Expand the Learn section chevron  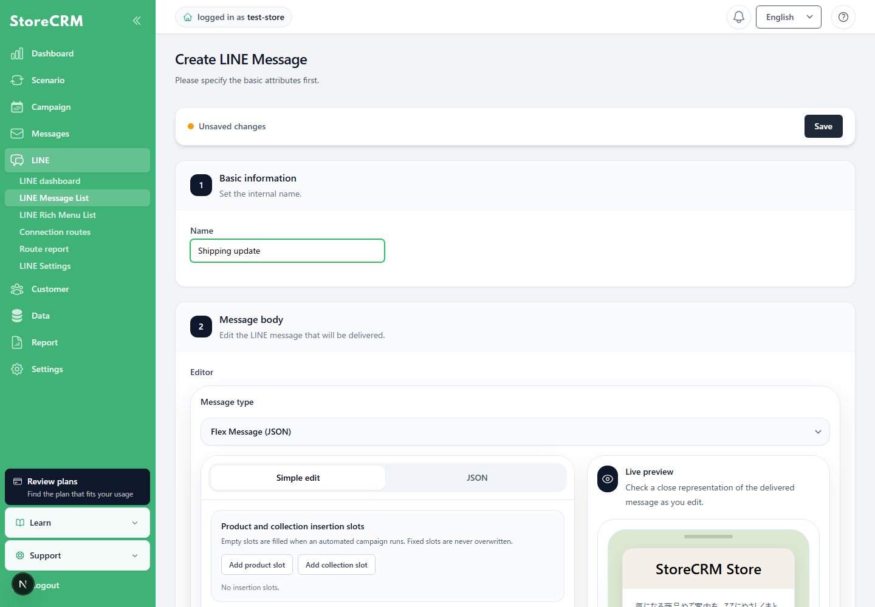click(x=135, y=523)
